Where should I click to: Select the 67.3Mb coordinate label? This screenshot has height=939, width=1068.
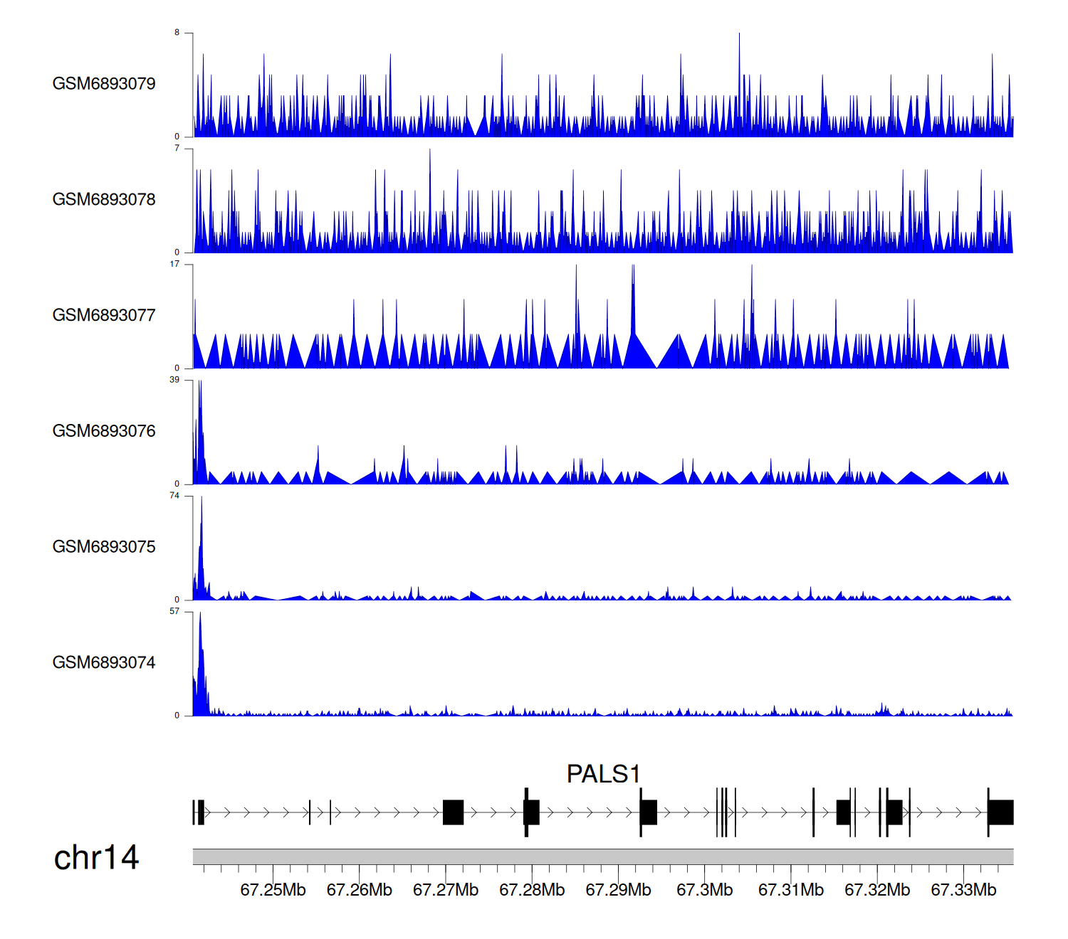tap(704, 890)
